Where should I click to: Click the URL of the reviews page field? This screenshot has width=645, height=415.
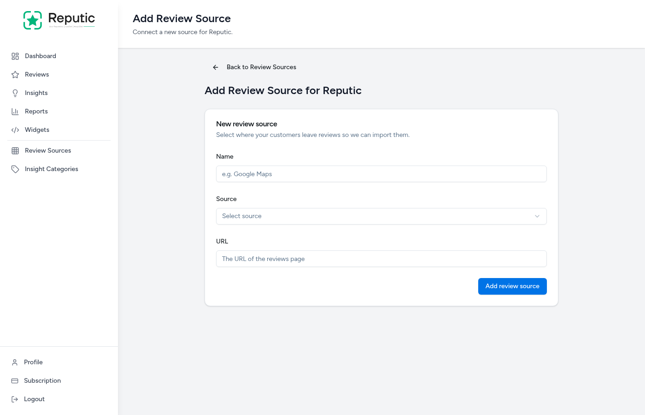tap(381, 259)
